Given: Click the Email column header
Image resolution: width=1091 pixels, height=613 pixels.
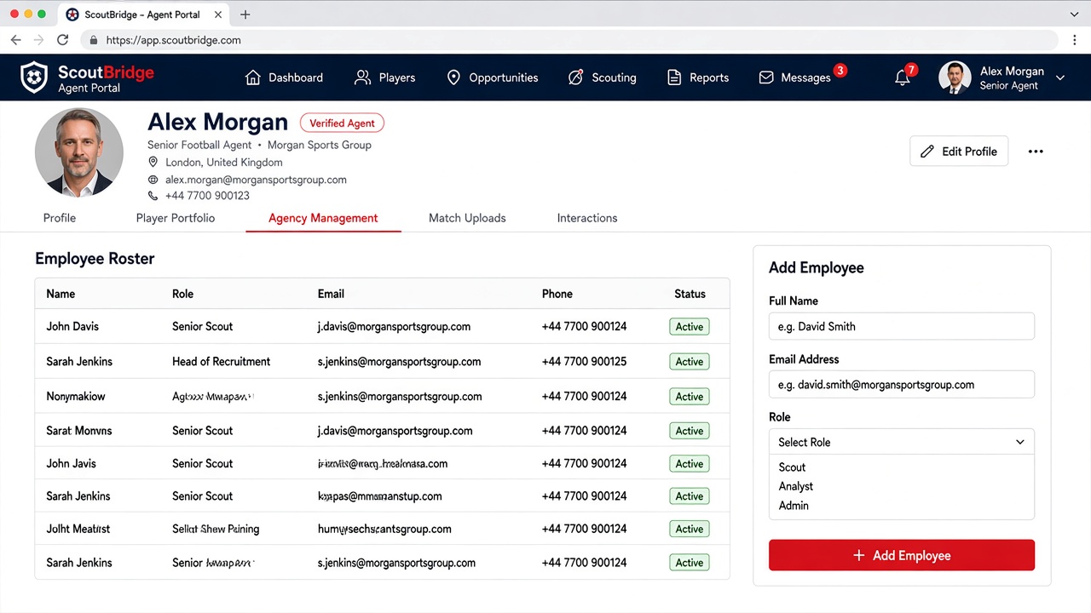Looking at the screenshot, I should click(x=331, y=294).
